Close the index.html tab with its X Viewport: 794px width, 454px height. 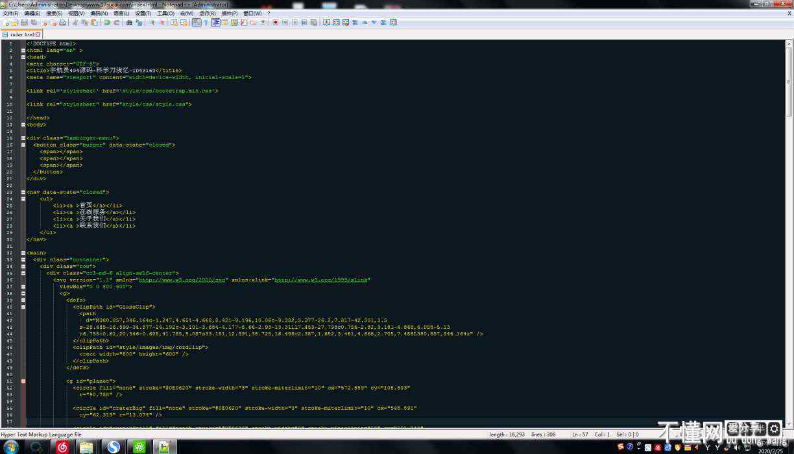[38, 34]
